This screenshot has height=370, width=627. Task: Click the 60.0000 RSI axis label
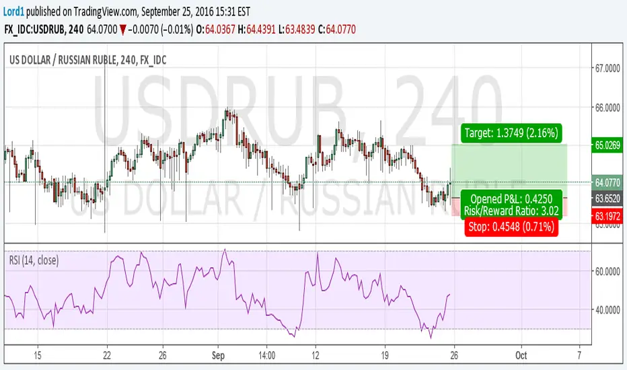pyautogui.click(x=607, y=272)
